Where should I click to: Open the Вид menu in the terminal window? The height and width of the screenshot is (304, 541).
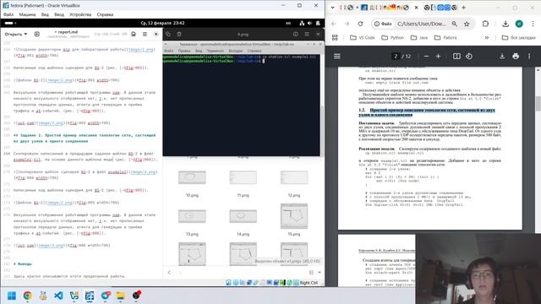coord(199,51)
